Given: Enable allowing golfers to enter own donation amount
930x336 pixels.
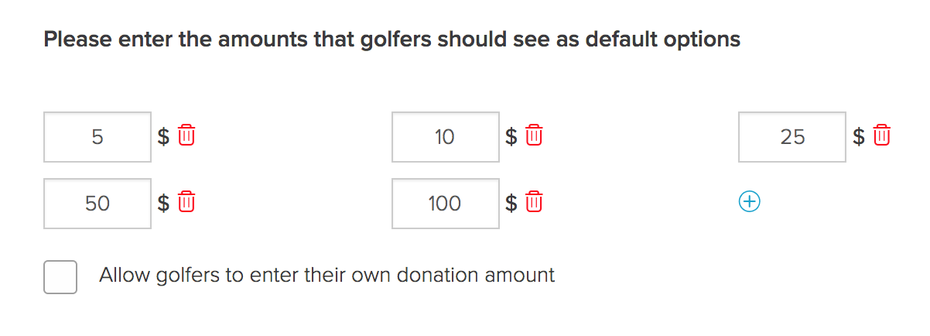Looking at the screenshot, I should tap(60, 276).
